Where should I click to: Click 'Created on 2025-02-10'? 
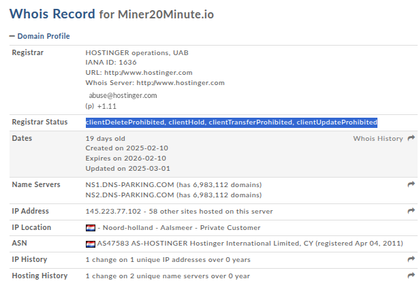pyautogui.click(x=127, y=148)
